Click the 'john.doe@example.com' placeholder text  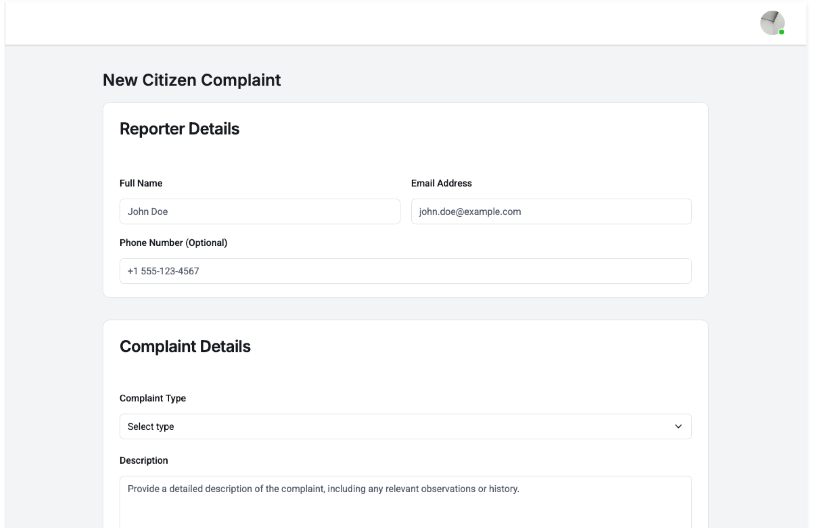point(470,212)
